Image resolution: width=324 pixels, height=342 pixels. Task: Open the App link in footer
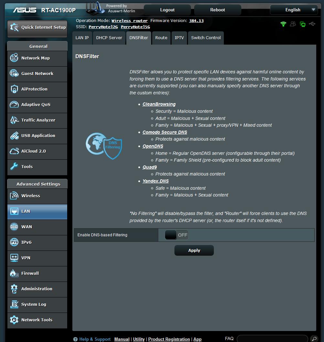click(197, 339)
